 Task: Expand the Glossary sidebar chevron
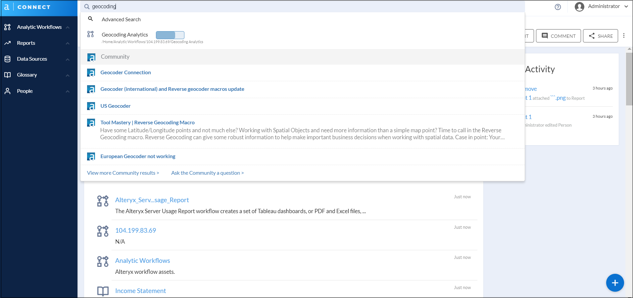point(68,75)
